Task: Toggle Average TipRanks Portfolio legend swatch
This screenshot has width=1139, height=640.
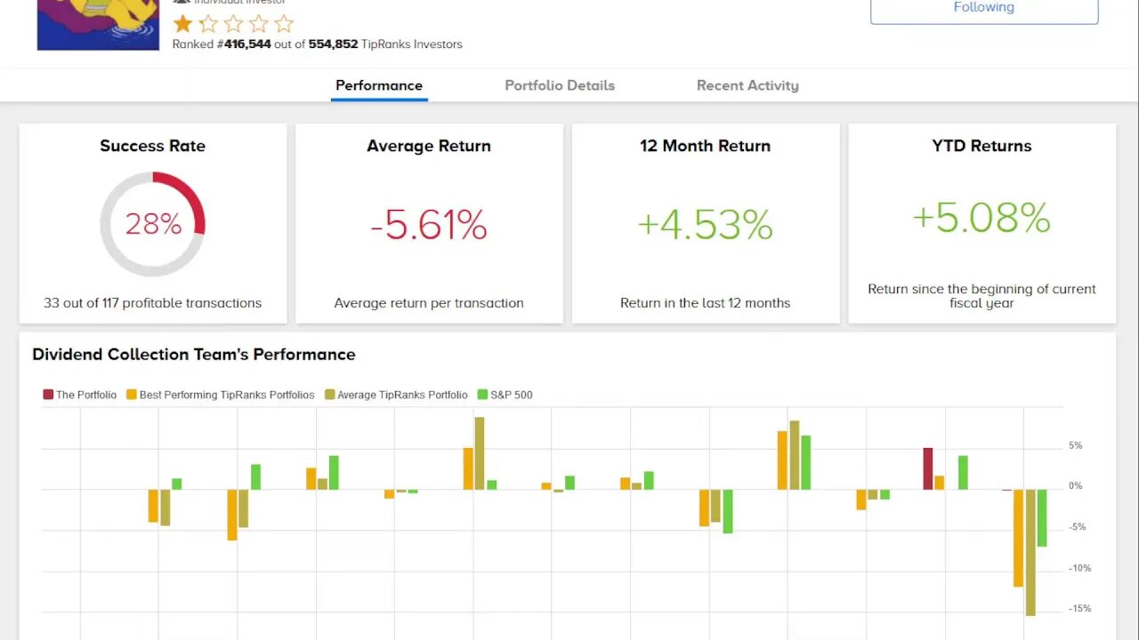Action: (330, 395)
